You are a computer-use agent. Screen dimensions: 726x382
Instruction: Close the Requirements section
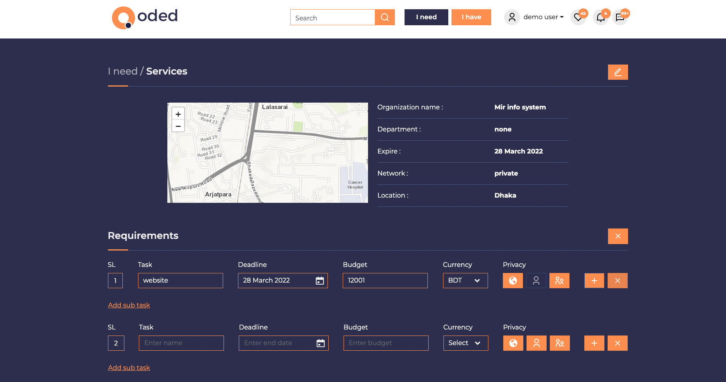click(x=618, y=236)
